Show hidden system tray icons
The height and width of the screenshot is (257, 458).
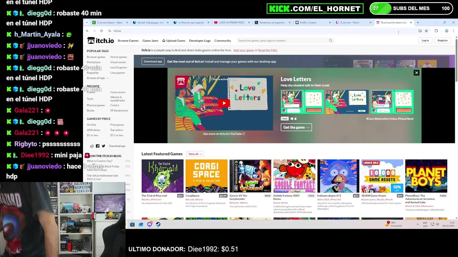[418, 224]
